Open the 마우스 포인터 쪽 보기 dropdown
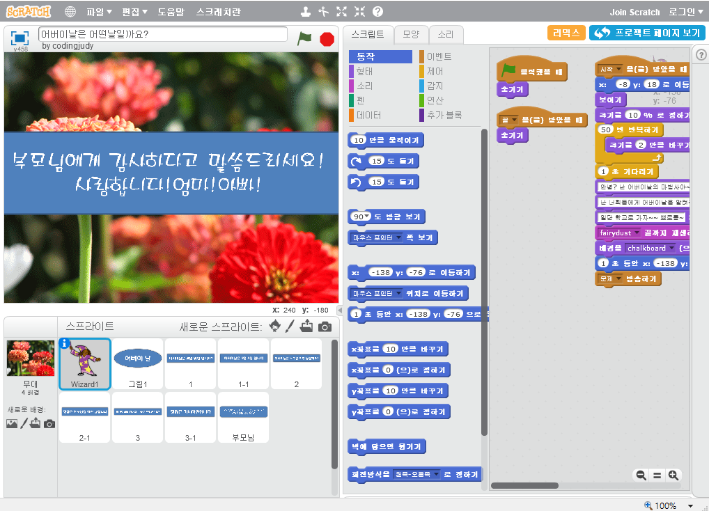This screenshot has width=709, height=511. (x=399, y=238)
